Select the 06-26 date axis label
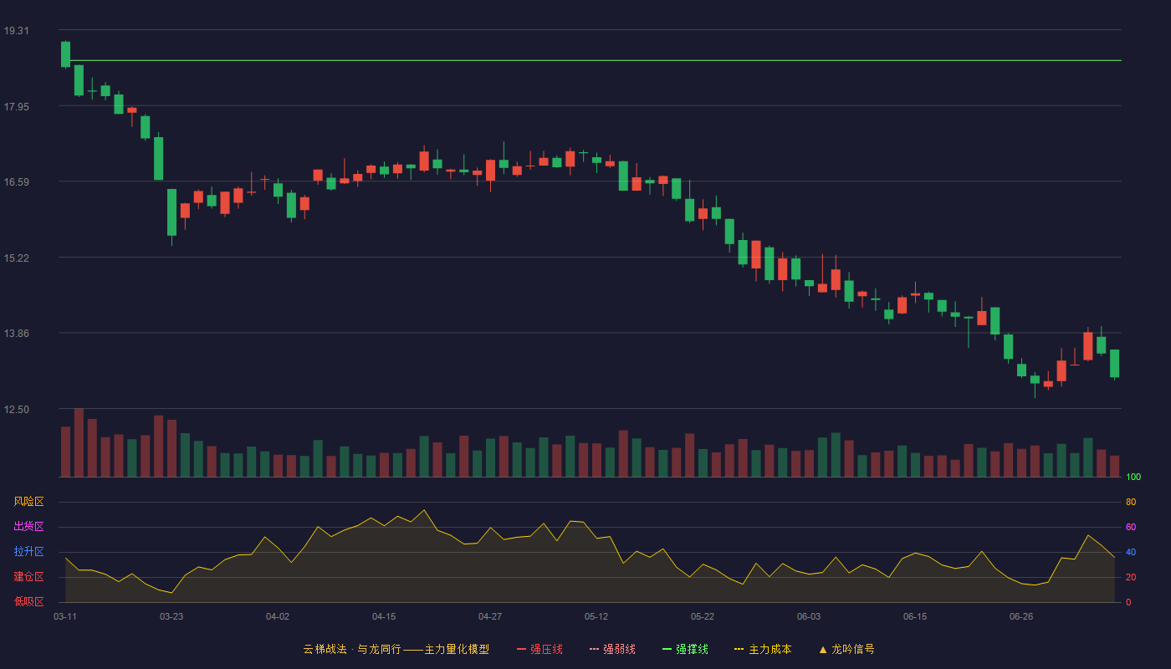 point(1021,616)
